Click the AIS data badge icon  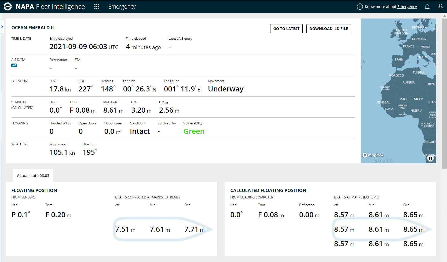pyautogui.click(x=14, y=65)
